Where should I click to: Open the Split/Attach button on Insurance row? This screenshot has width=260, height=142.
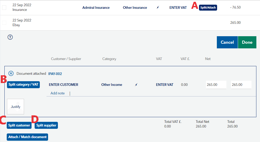[208, 8]
